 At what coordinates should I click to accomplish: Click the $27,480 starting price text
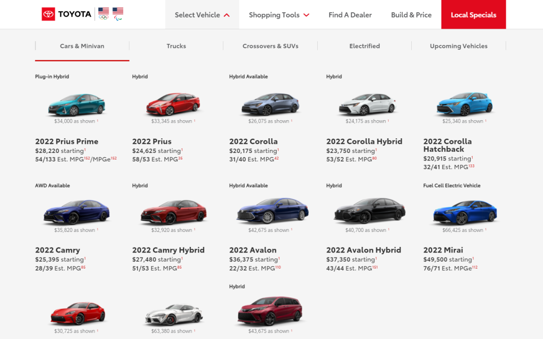[x=157, y=260]
